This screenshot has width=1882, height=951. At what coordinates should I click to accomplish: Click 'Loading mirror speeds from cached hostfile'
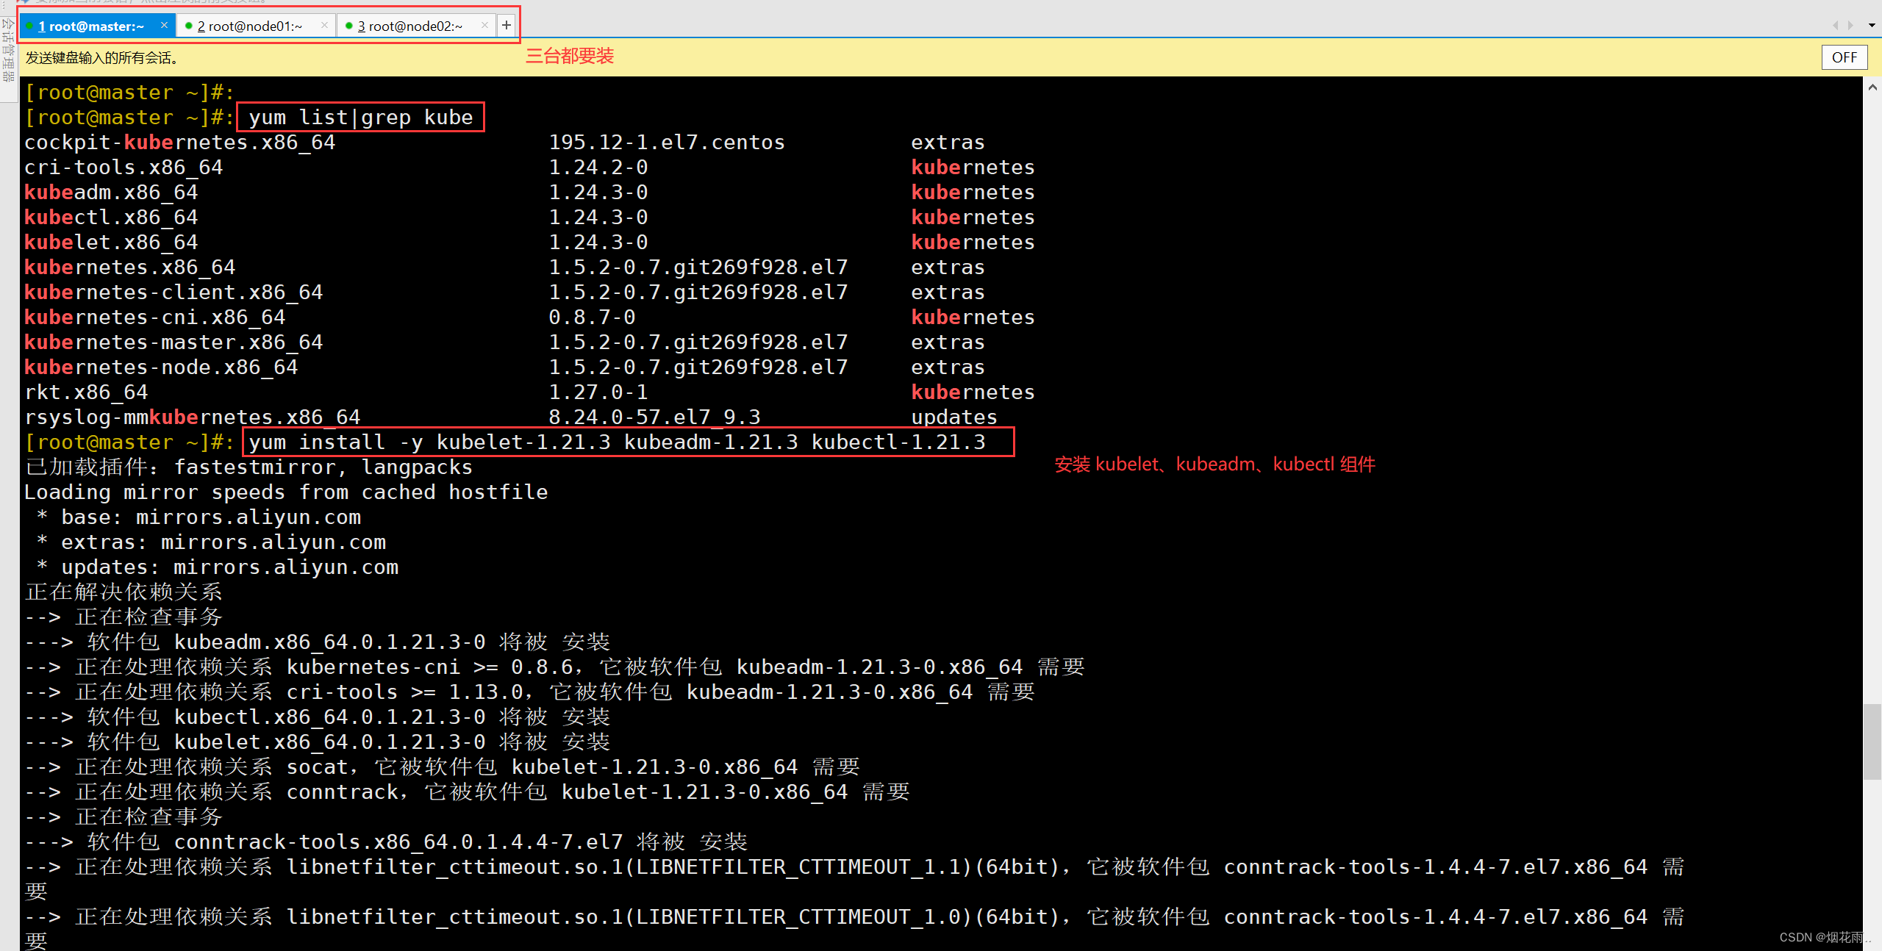(286, 492)
